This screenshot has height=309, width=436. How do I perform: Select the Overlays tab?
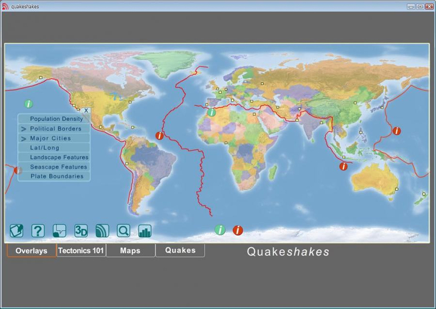coord(32,251)
